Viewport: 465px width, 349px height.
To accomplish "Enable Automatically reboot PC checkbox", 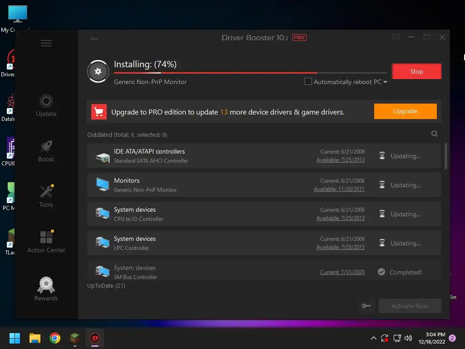I will pyautogui.click(x=308, y=81).
